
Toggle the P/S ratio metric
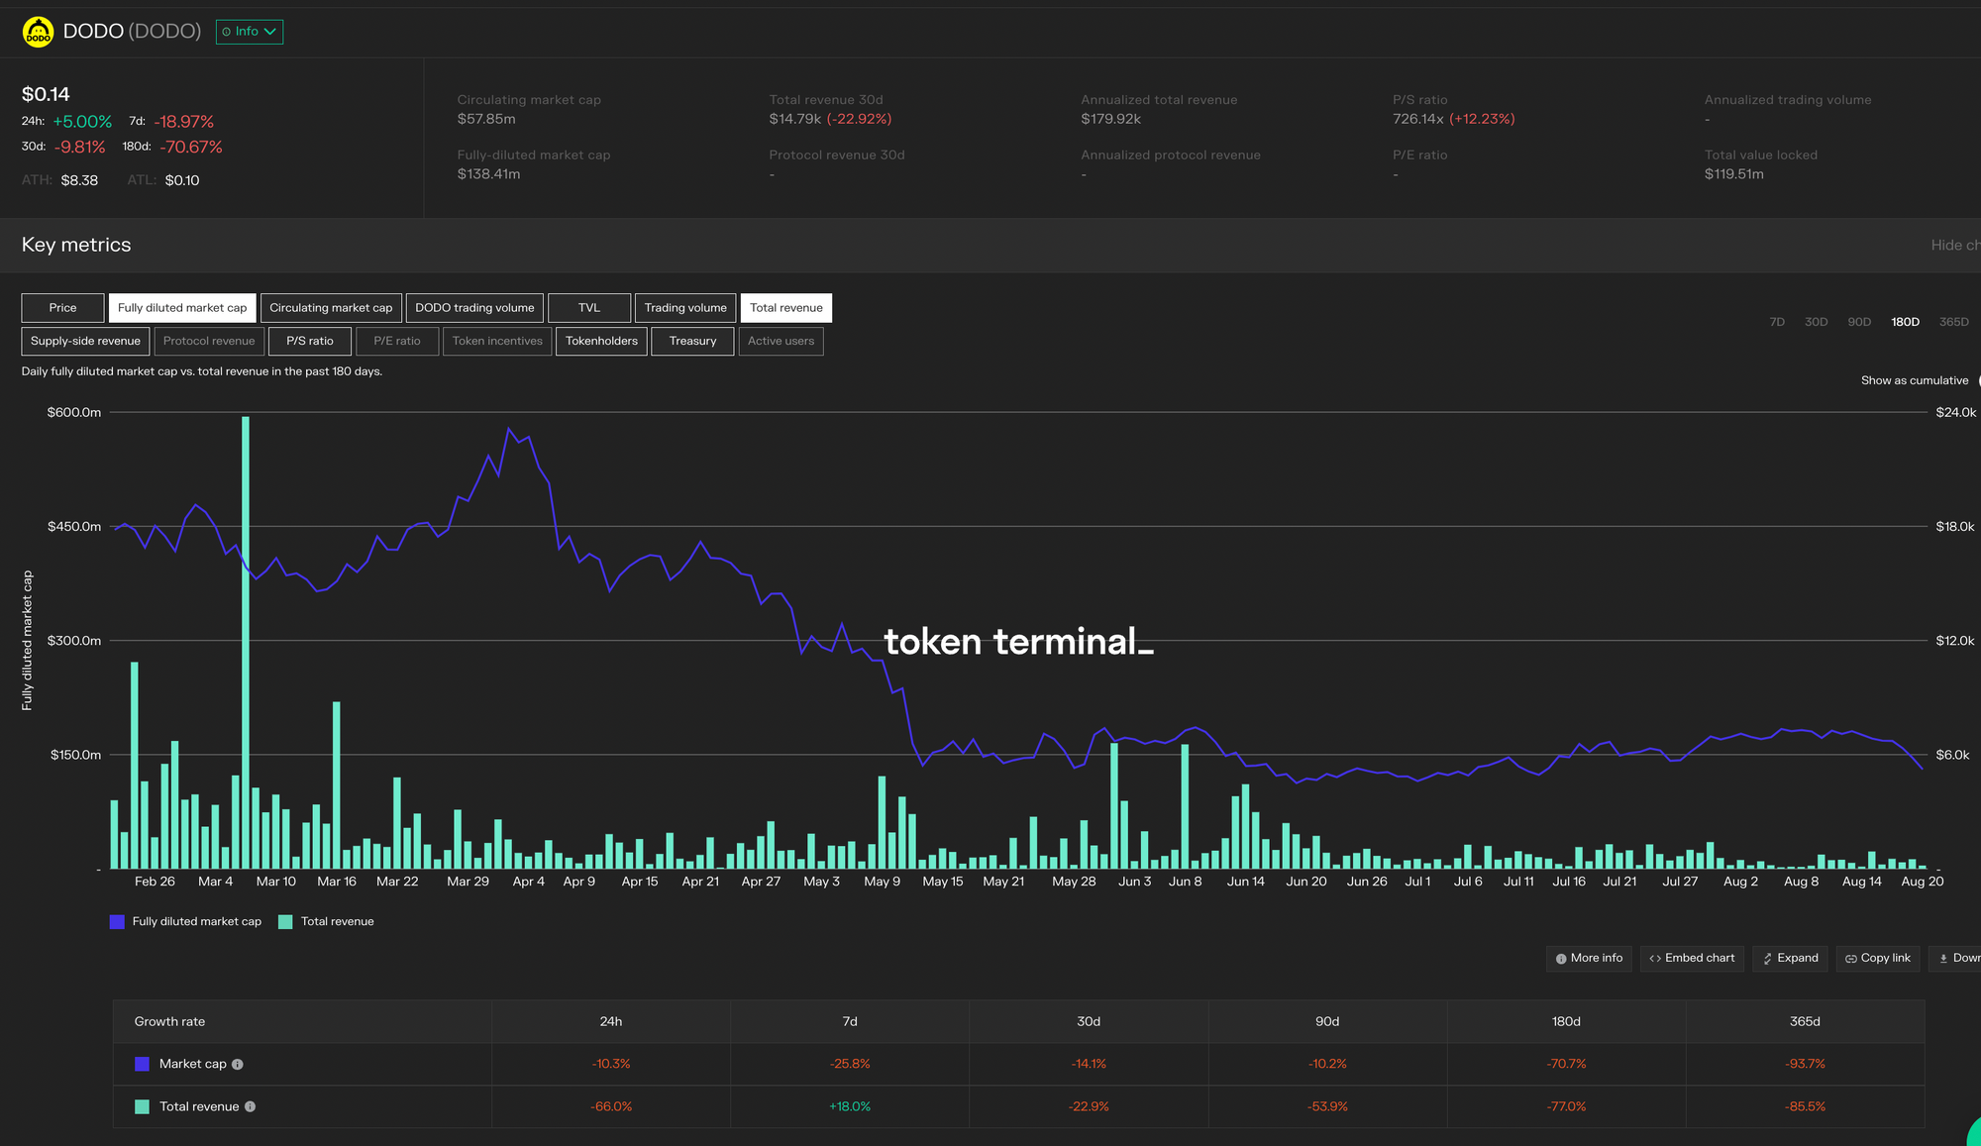point(310,341)
